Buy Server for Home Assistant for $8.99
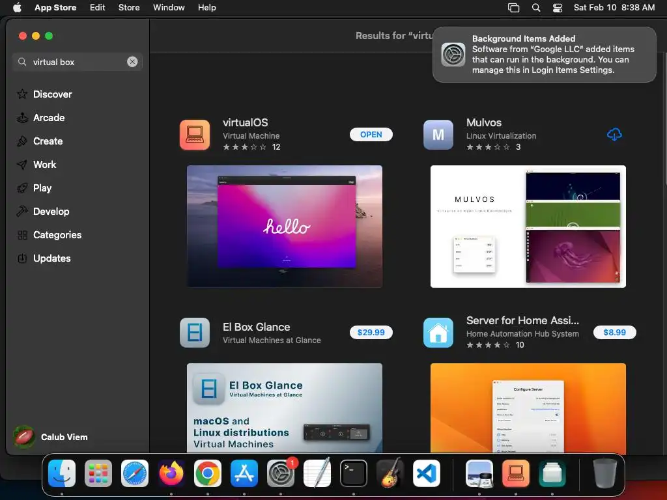This screenshot has width=667, height=500. (x=614, y=332)
